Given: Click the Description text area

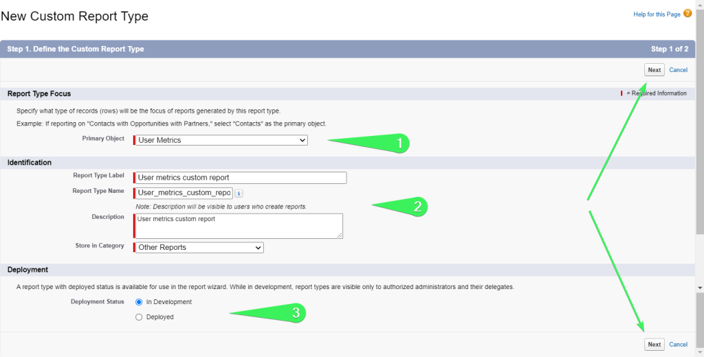Looking at the screenshot, I should [x=239, y=226].
